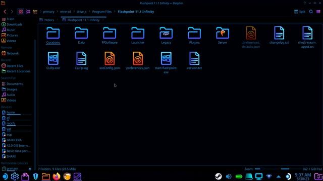Open Recent Locations in the sidebar
Viewport: 323px width, 181px height.
pyautogui.click(x=17, y=71)
